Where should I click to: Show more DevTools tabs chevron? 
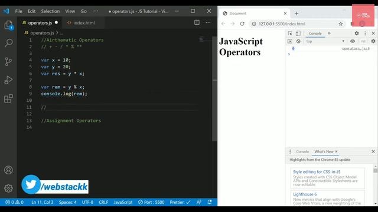(329, 34)
